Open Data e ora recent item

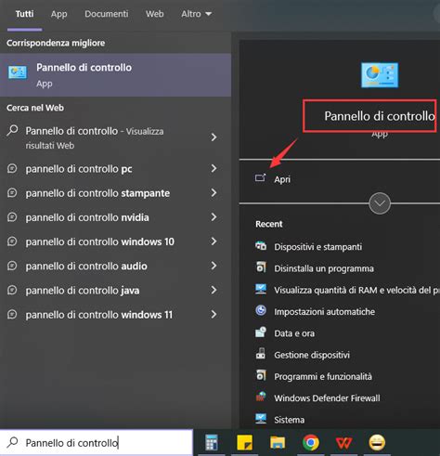294,333
